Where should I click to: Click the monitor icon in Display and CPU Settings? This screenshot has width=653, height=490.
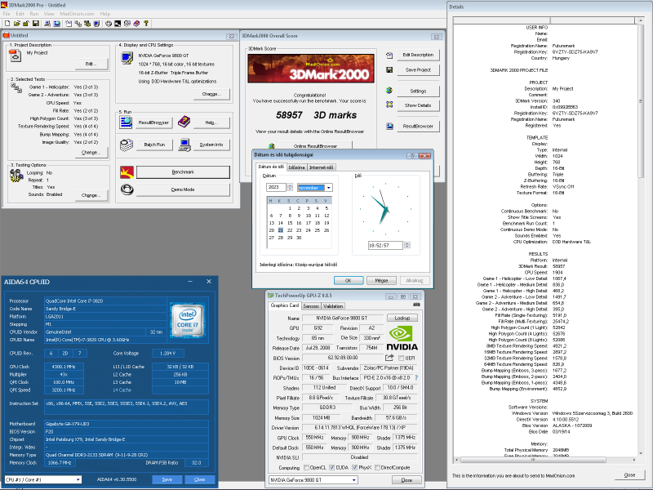(127, 57)
